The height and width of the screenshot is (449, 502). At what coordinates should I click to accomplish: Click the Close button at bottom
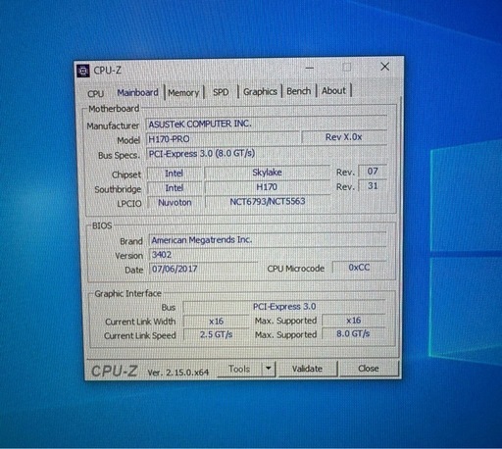pyautogui.click(x=369, y=369)
